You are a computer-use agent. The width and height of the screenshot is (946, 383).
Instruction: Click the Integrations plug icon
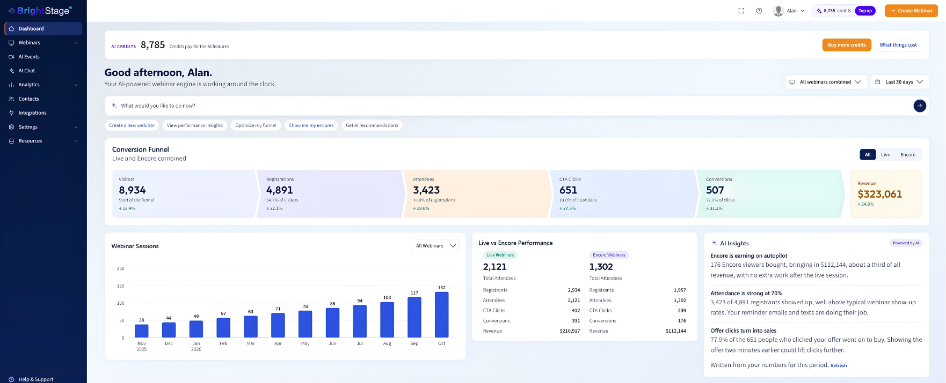[11, 113]
